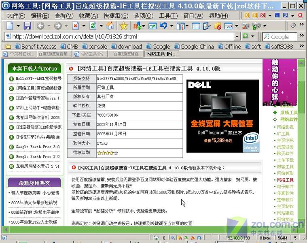
Task: Expand the address bar URL dropdown
Action: tap(237, 36)
